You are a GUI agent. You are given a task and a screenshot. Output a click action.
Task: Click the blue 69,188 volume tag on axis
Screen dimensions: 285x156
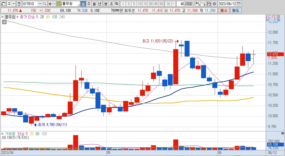[x=275, y=145]
